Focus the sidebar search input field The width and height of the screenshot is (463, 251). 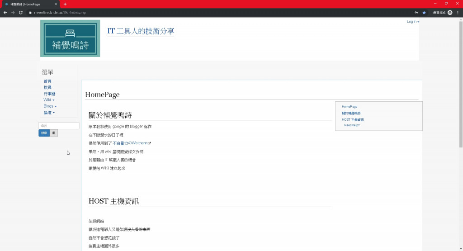59,126
